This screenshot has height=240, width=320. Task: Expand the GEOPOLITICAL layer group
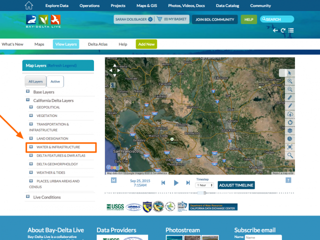click(x=31, y=107)
